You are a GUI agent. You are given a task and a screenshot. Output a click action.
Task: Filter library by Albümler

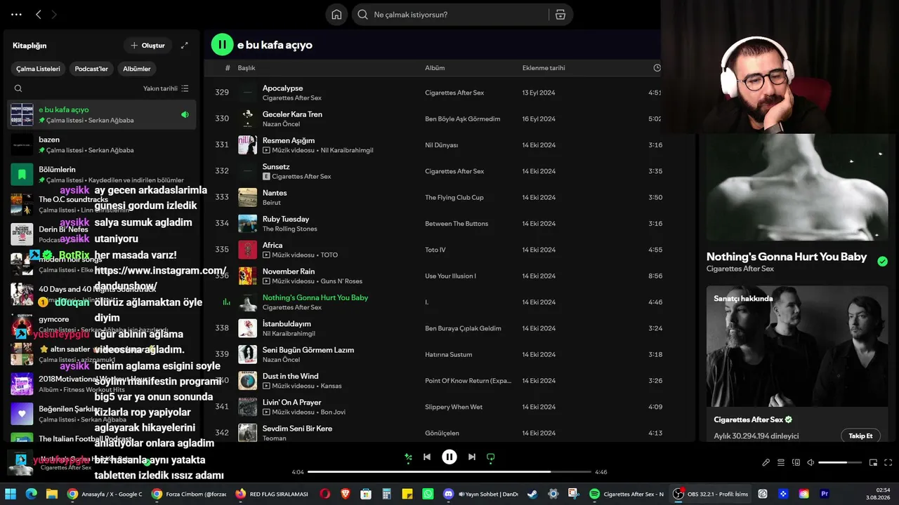click(137, 69)
